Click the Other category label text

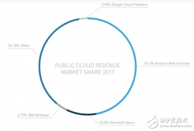click(25, 46)
